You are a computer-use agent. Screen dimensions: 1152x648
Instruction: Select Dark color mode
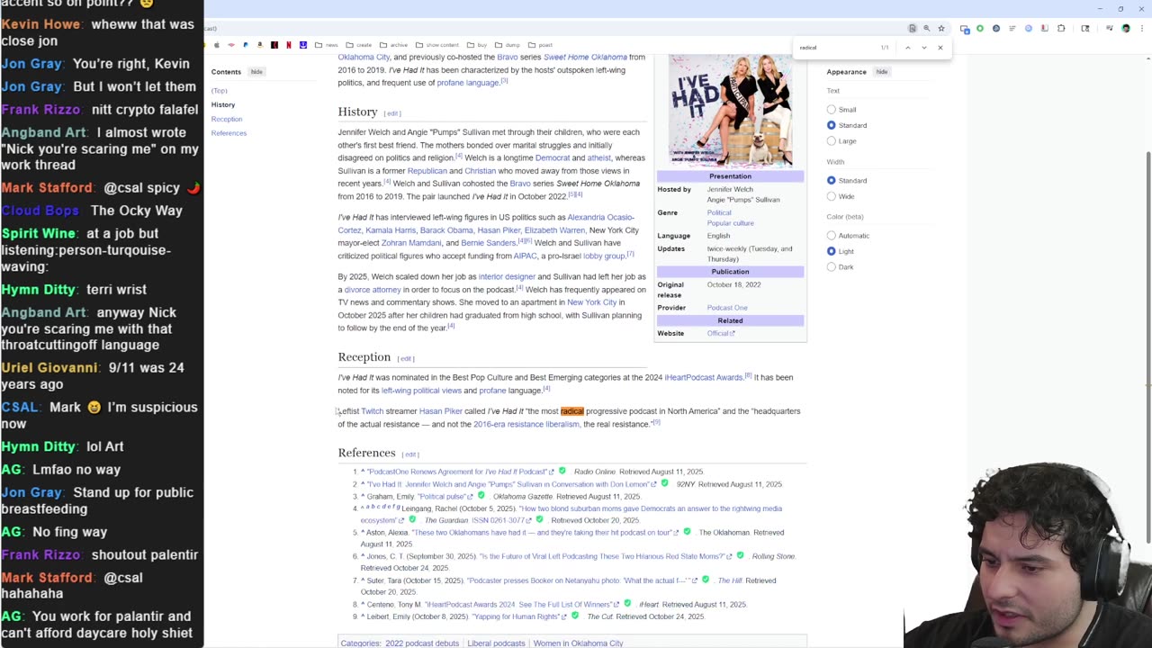(831, 267)
